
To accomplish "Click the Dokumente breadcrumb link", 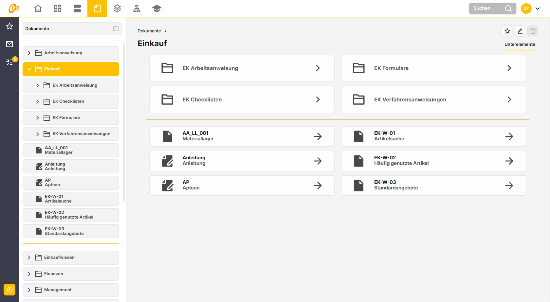I will [x=149, y=31].
